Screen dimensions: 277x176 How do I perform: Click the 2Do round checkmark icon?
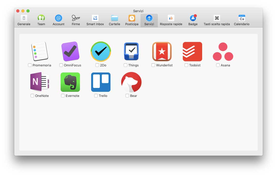[x=101, y=51]
